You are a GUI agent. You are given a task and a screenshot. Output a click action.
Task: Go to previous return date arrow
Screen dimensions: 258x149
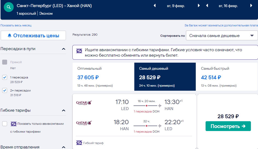pos(207,6)
